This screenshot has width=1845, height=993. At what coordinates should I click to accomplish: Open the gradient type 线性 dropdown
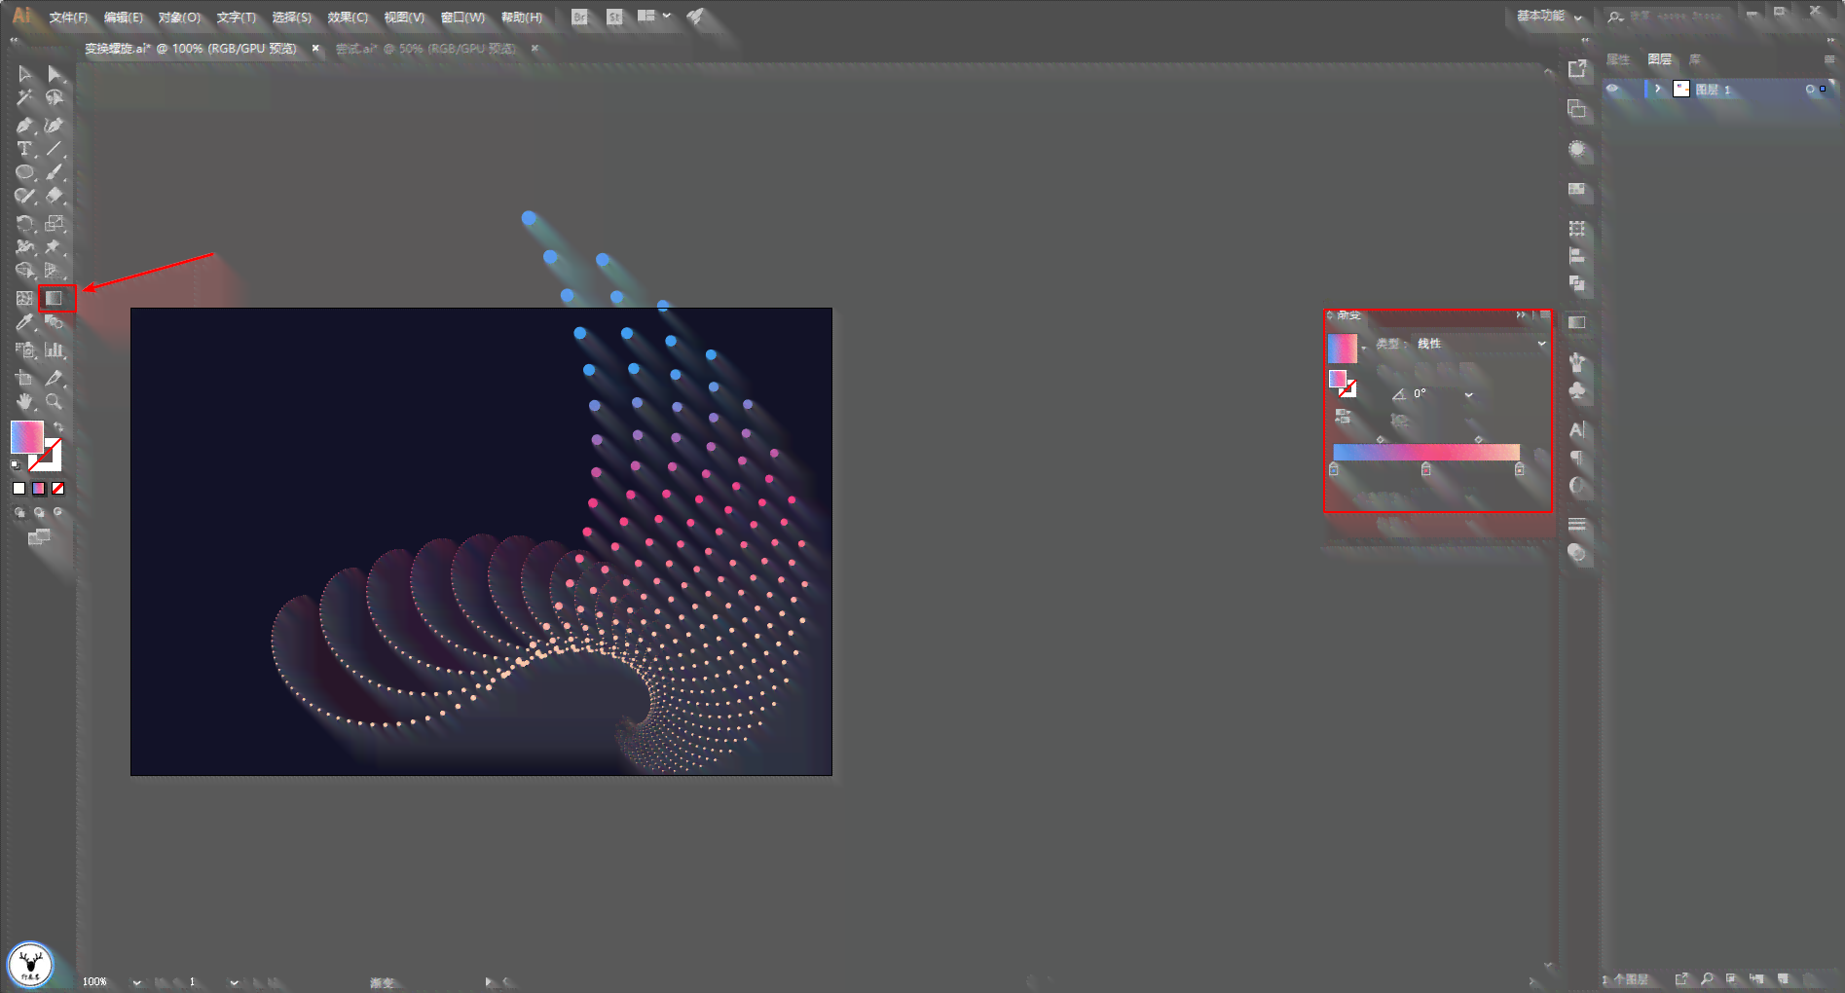click(1480, 344)
